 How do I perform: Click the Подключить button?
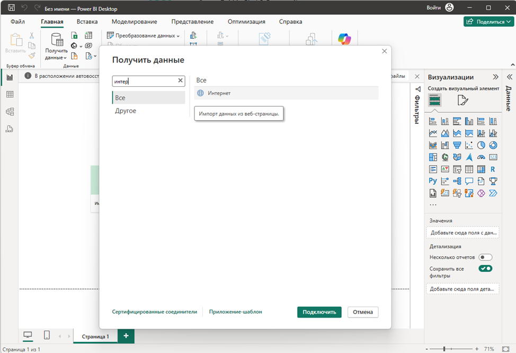(x=319, y=312)
